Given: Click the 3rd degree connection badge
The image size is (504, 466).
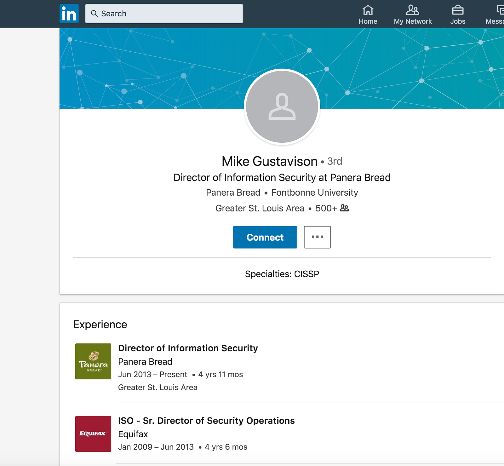Looking at the screenshot, I should 335,161.
